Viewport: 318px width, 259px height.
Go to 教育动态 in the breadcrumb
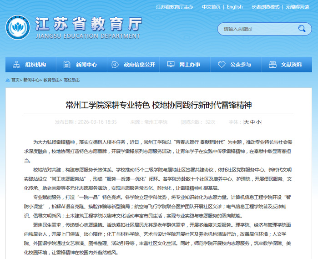click(51, 80)
